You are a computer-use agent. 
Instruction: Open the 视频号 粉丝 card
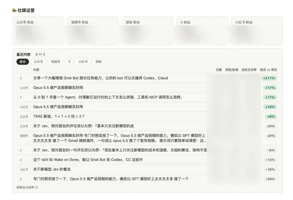pyautogui.click(x=93, y=31)
